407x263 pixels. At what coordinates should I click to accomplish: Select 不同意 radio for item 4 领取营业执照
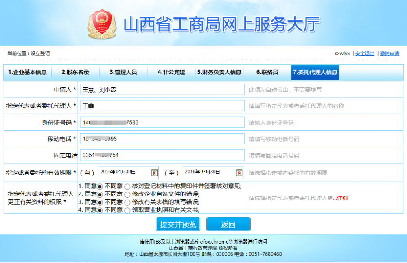(127, 210)
